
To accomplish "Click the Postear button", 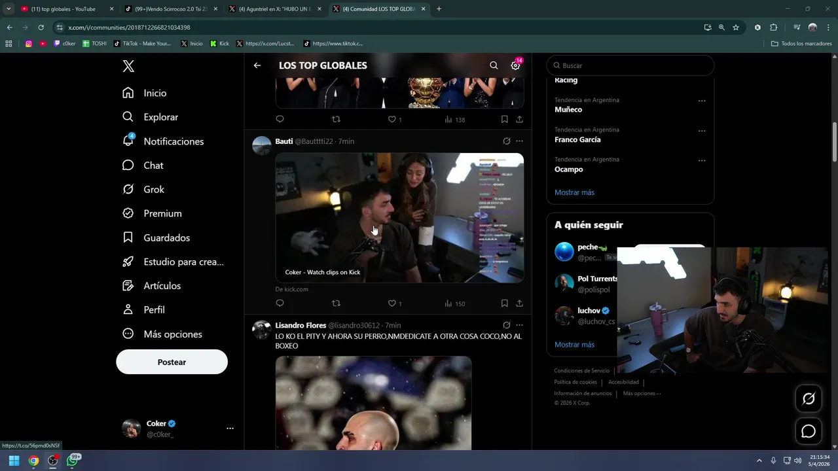I will (172, 362).
